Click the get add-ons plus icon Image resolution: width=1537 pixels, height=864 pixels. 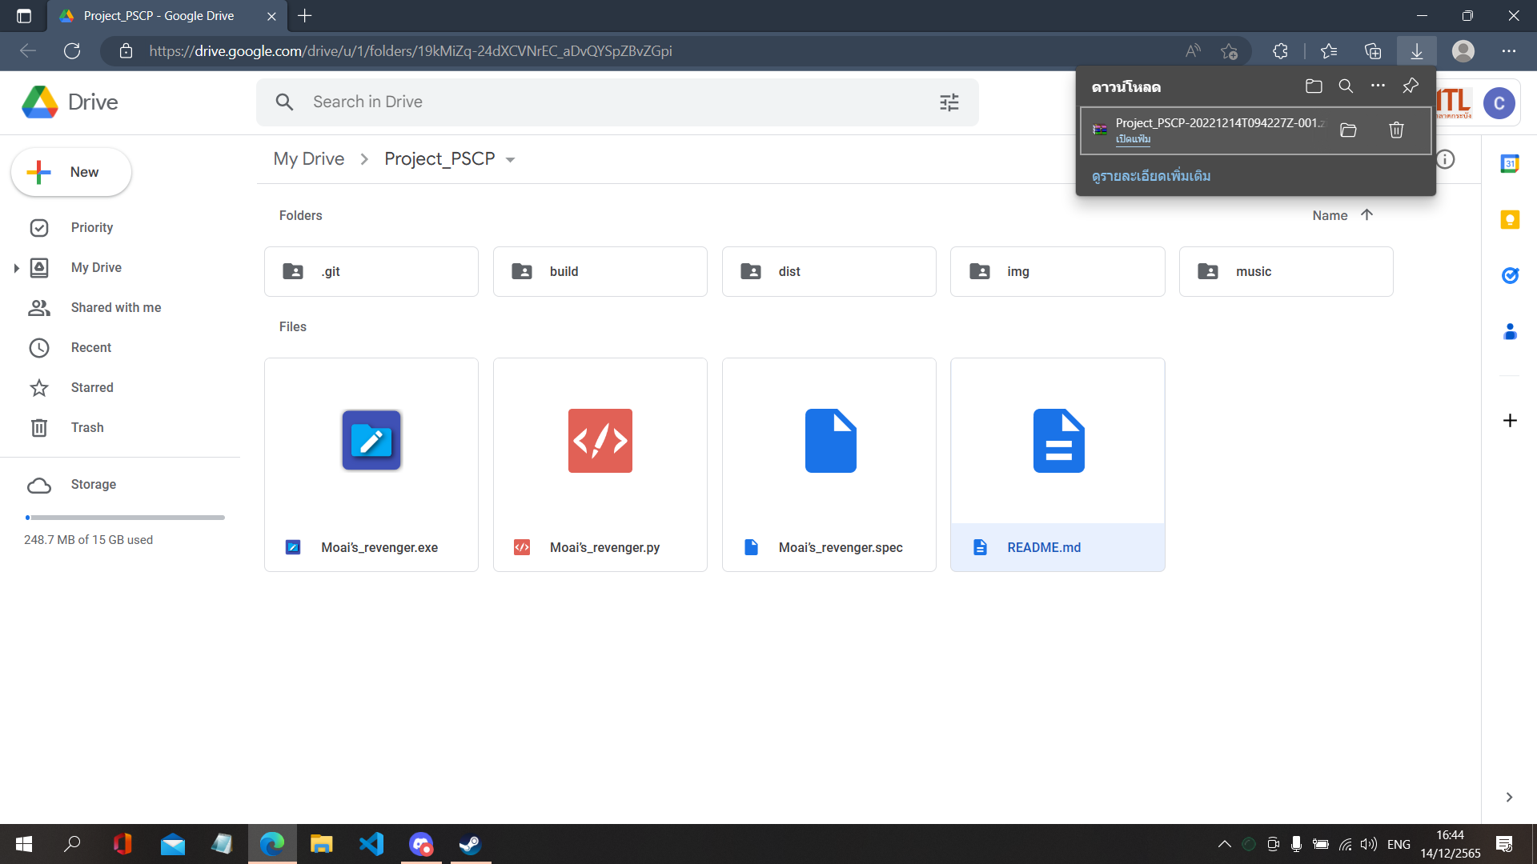1510,421
